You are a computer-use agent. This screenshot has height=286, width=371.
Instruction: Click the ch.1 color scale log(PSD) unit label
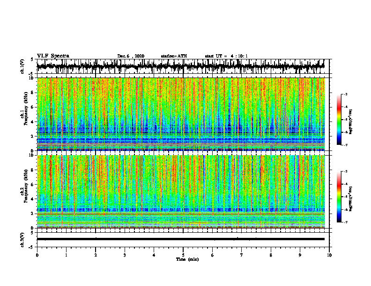(351, 122)
